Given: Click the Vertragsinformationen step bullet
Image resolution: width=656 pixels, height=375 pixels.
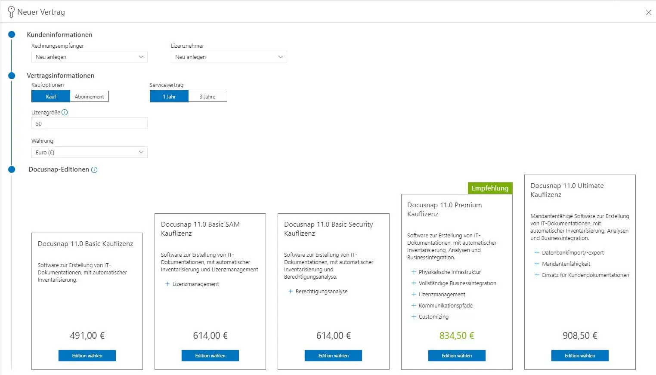Looking at the screenshot, I should tap(12, 76).
